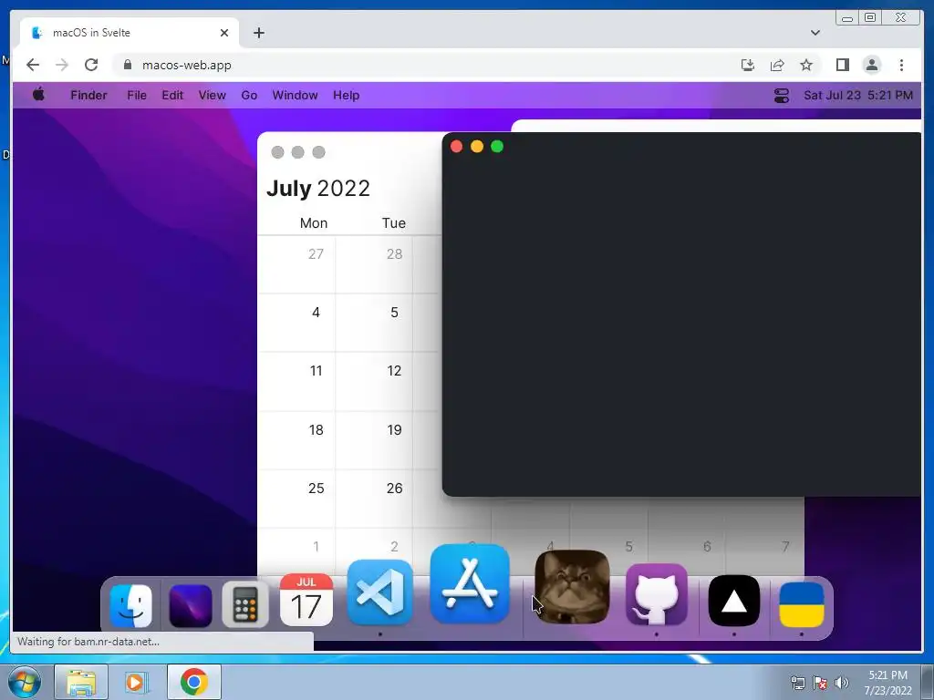The width and height of the screenshot is (934, 700).
Task: Go back using the browser back arrow
Action: point(33,65)
